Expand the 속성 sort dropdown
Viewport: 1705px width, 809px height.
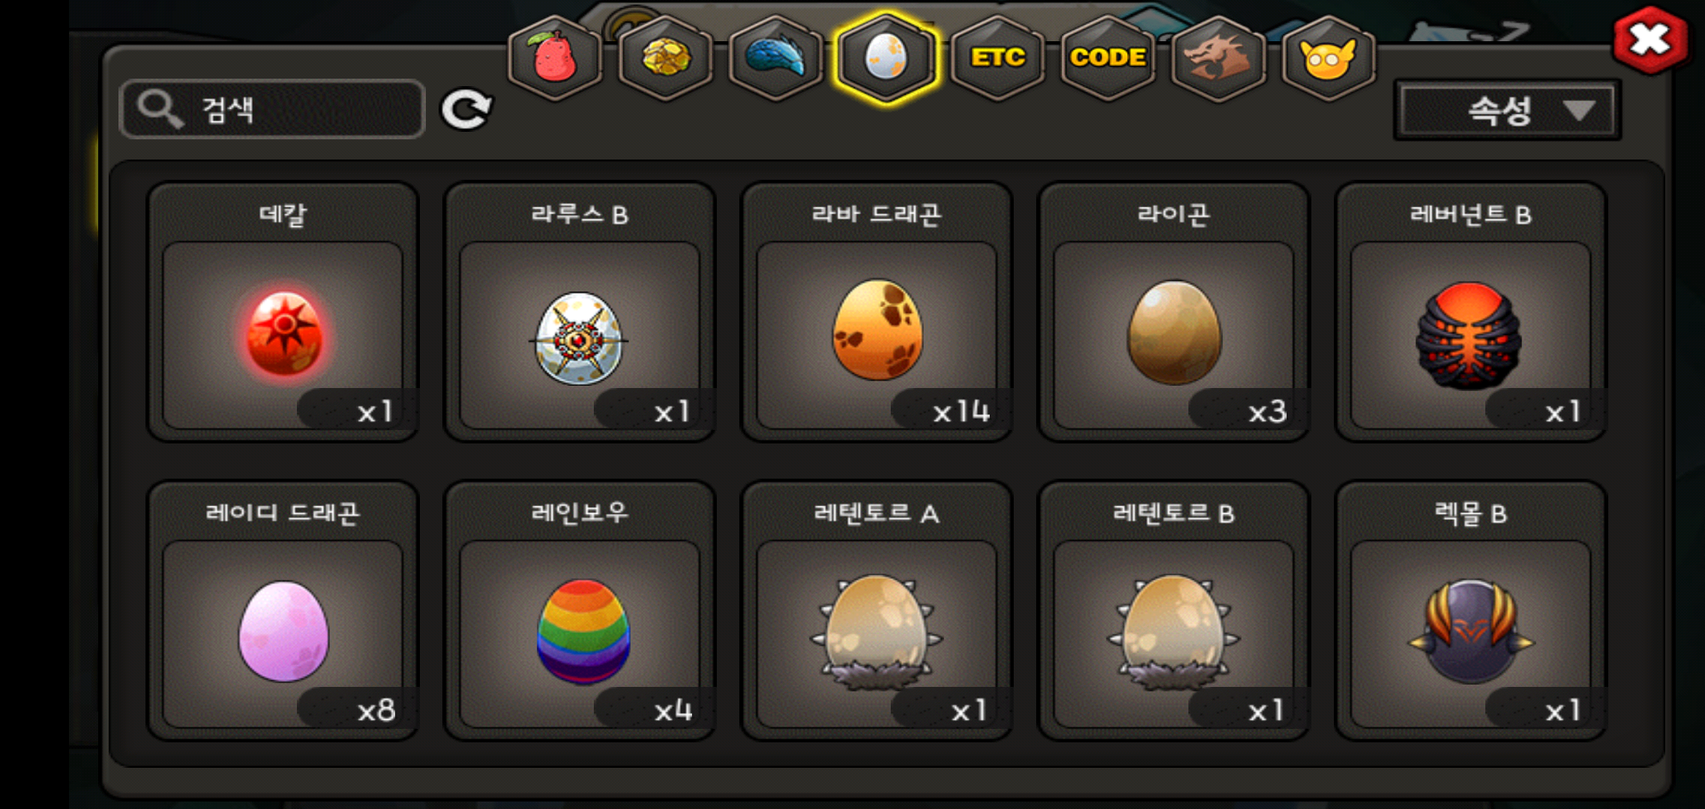[1507, 111]
